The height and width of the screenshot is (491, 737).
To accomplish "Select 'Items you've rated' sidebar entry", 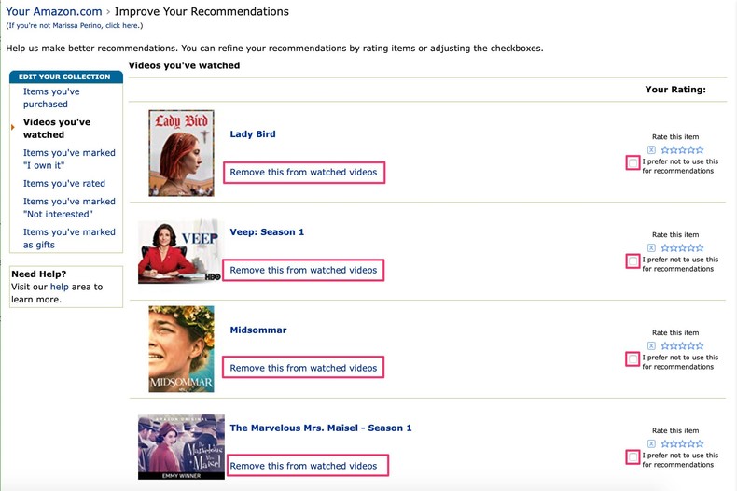I will pos(64,184).
